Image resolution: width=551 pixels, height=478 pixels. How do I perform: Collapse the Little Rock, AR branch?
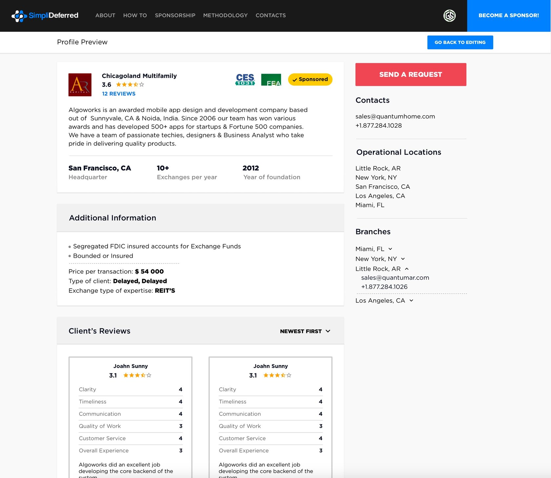[407, 269]
